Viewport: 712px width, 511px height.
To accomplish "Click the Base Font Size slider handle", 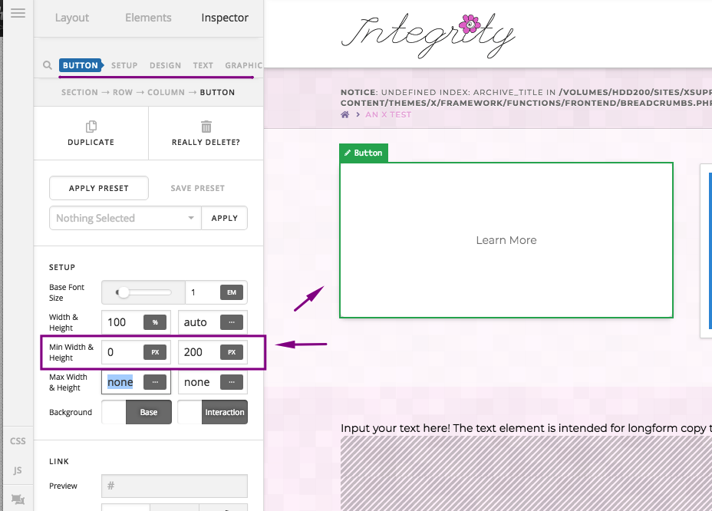I will tap(123, 292).
